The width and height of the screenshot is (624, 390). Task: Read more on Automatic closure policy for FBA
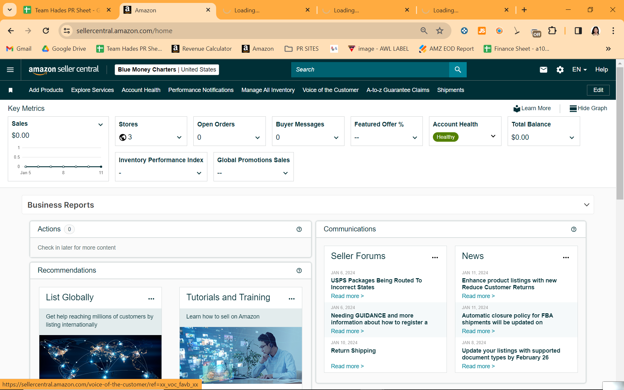click(x=478, y=331)
